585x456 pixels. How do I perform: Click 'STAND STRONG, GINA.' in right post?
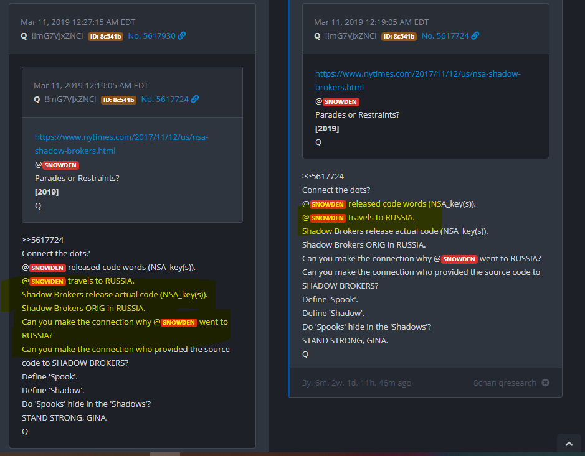point(345,340)
